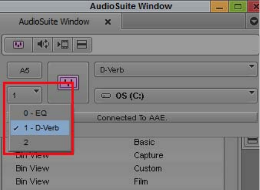
Task: Select the Bin View Film row
Action: (x=113, y=181)
